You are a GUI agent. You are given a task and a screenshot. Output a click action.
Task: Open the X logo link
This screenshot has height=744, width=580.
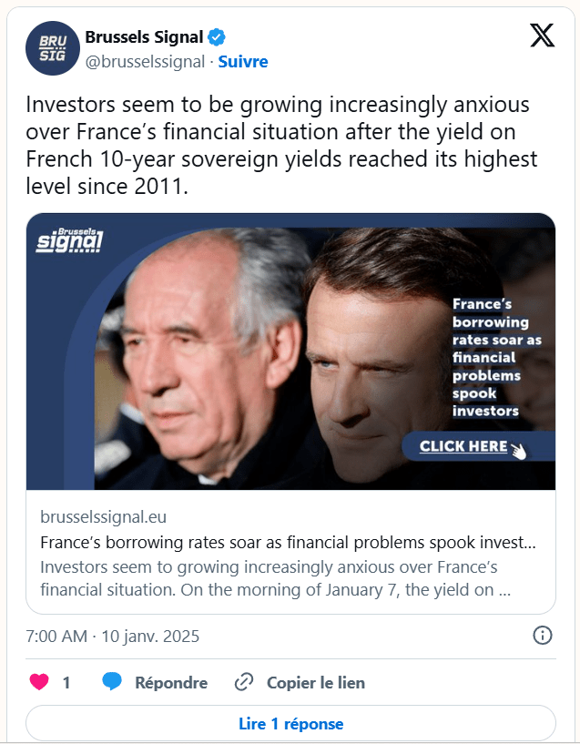[542, 36]
